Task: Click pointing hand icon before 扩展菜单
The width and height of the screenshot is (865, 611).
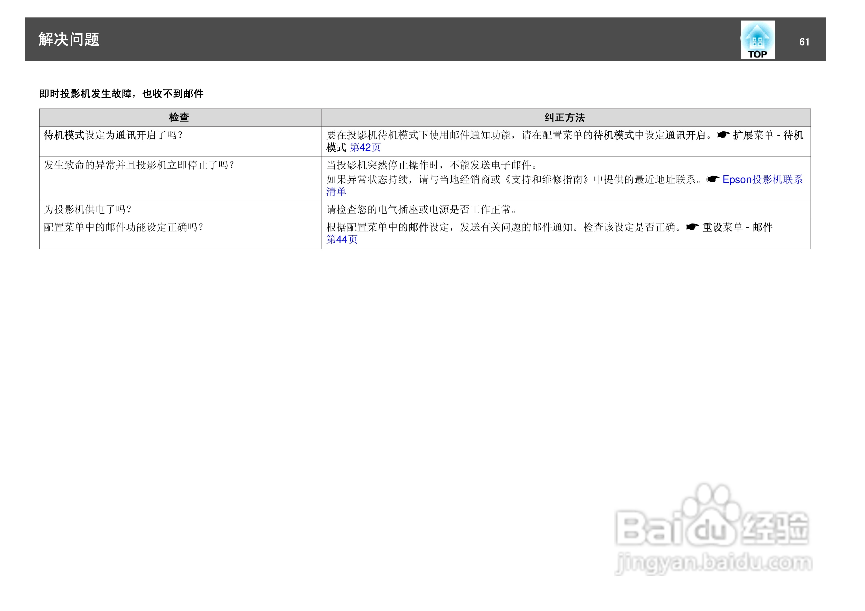Action: 723,135
